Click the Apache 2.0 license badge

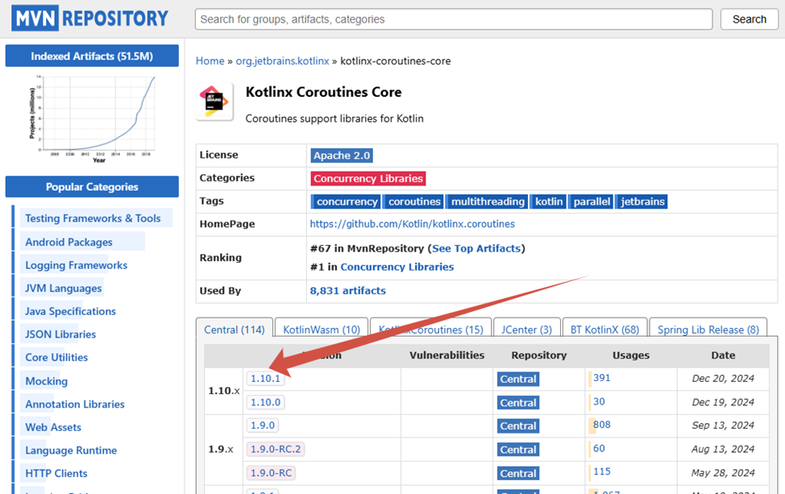342,156
